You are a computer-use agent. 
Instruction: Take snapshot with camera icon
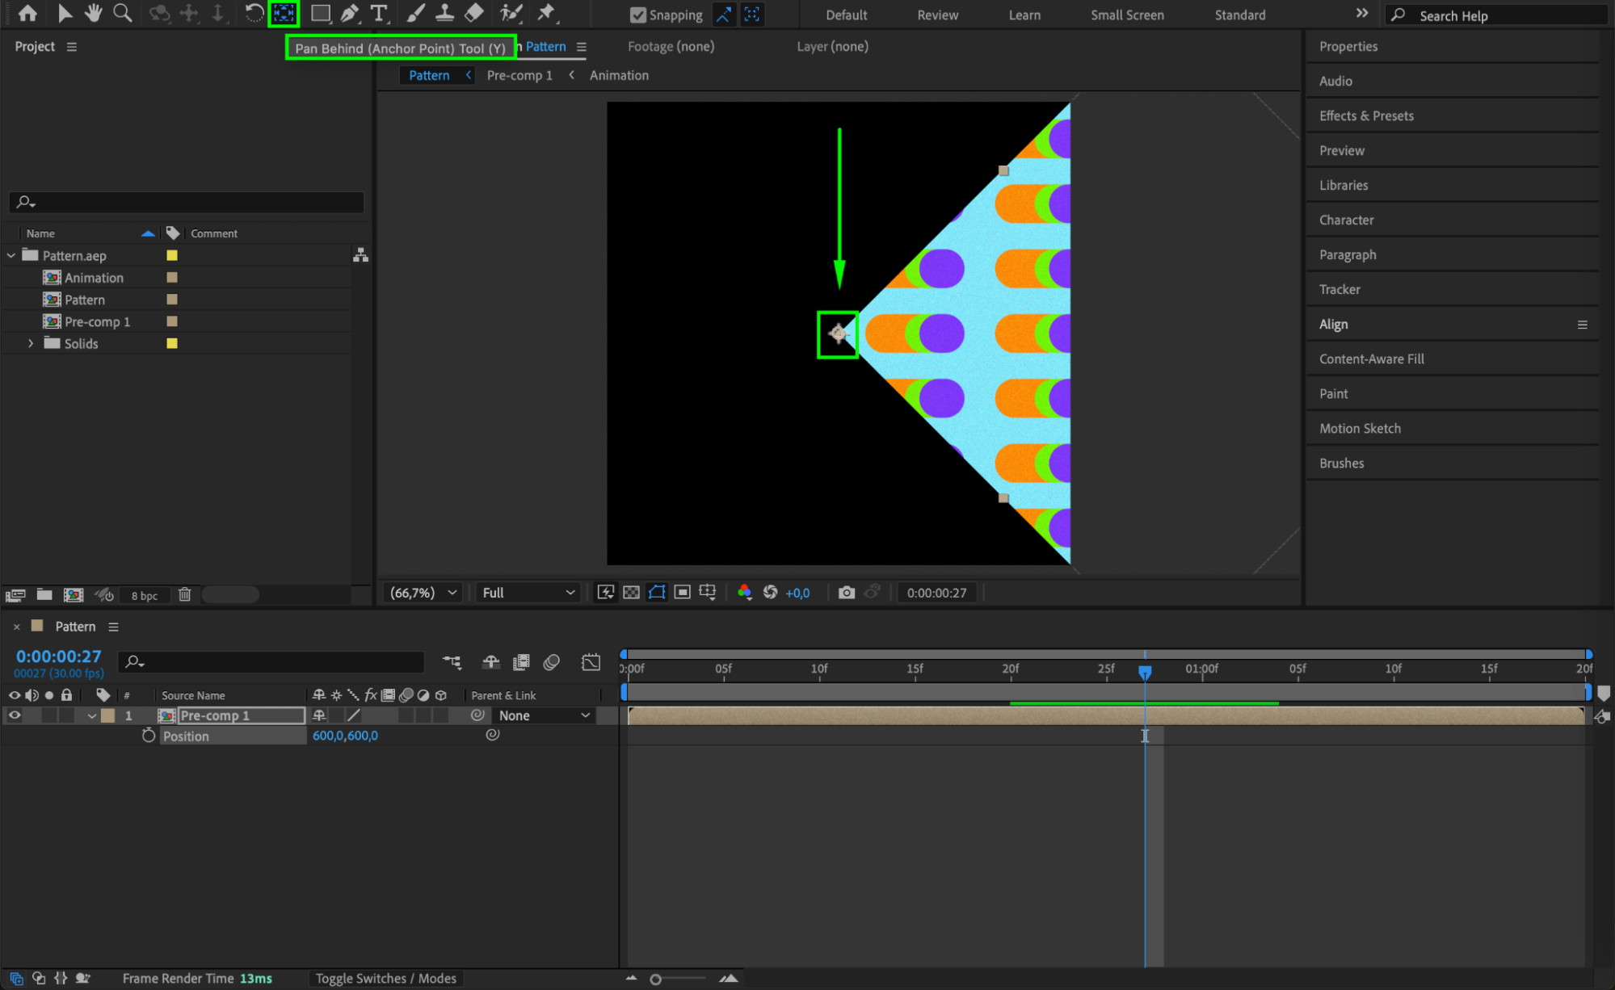point(846,593)
